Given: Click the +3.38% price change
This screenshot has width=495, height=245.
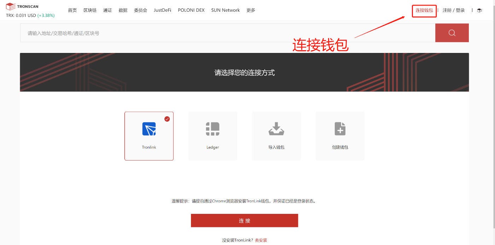Looking at the screenshot, I should [46, 16].
